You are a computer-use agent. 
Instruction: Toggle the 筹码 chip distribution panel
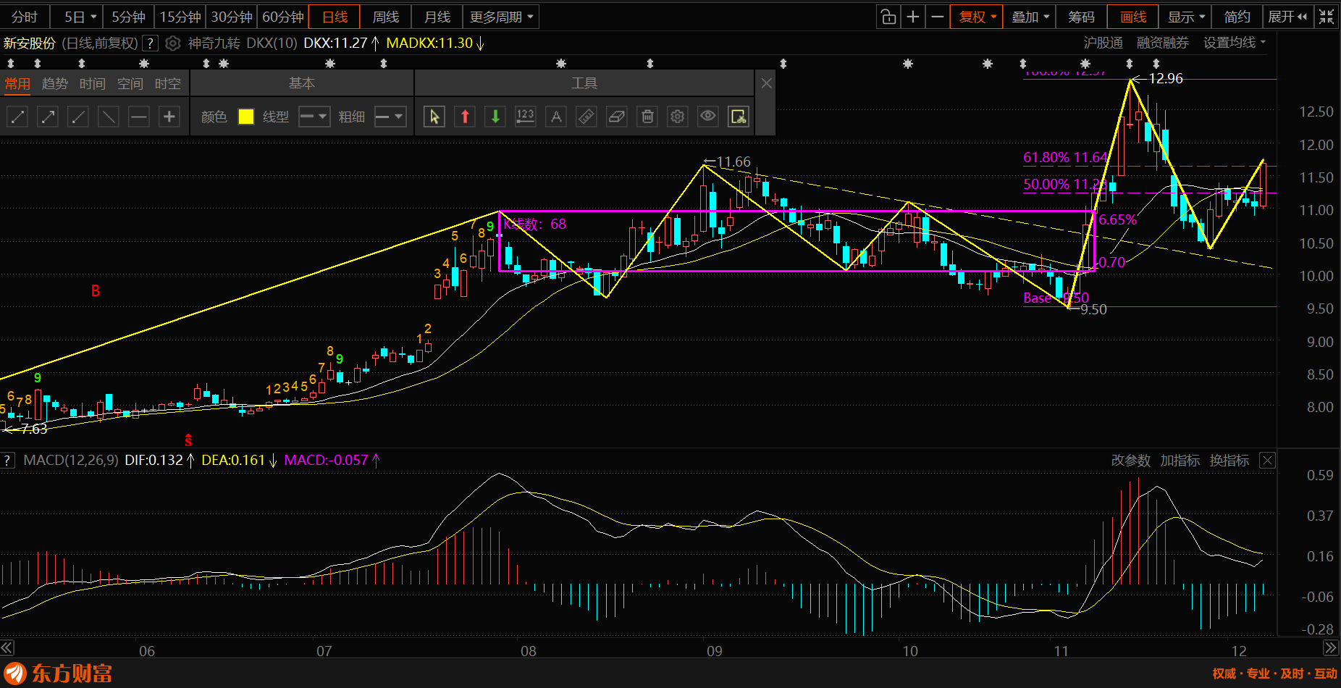(1081, 17)
